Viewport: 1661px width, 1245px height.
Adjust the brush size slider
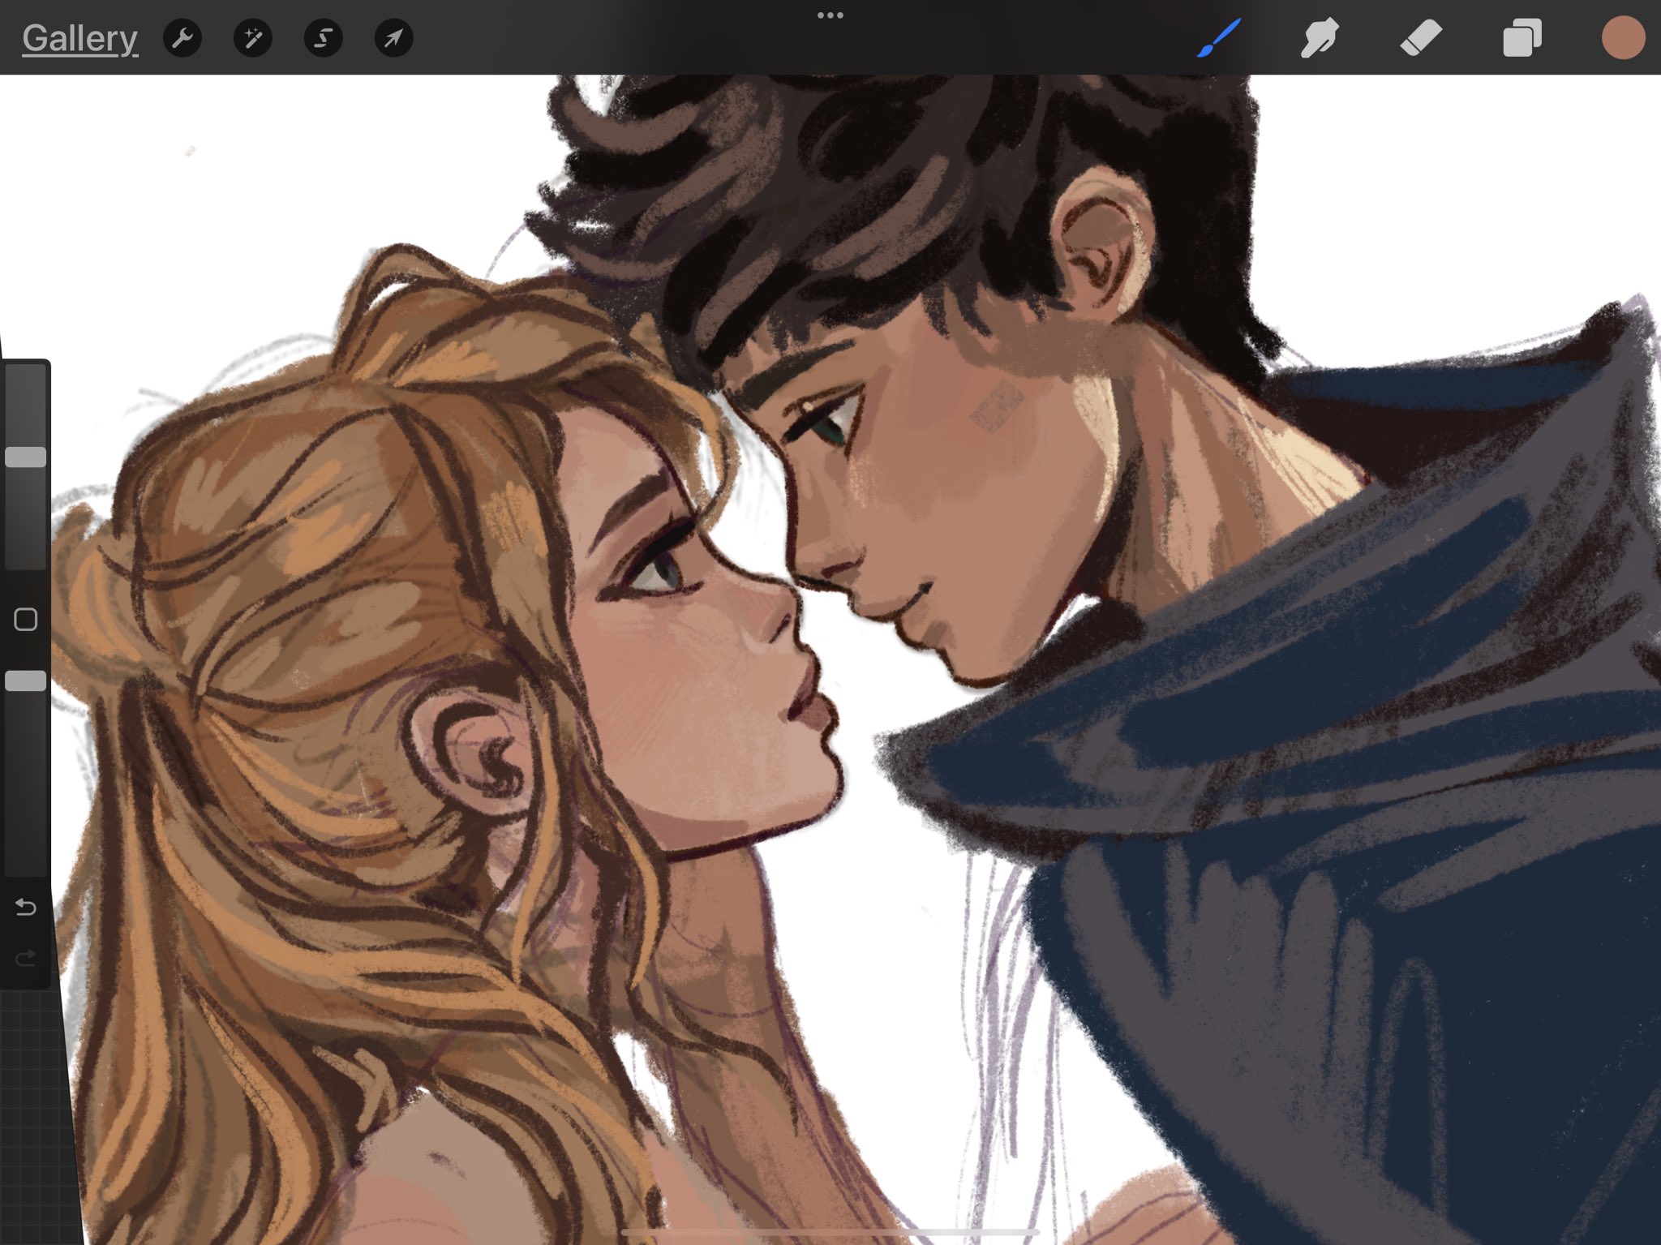(x=25, y=457)
